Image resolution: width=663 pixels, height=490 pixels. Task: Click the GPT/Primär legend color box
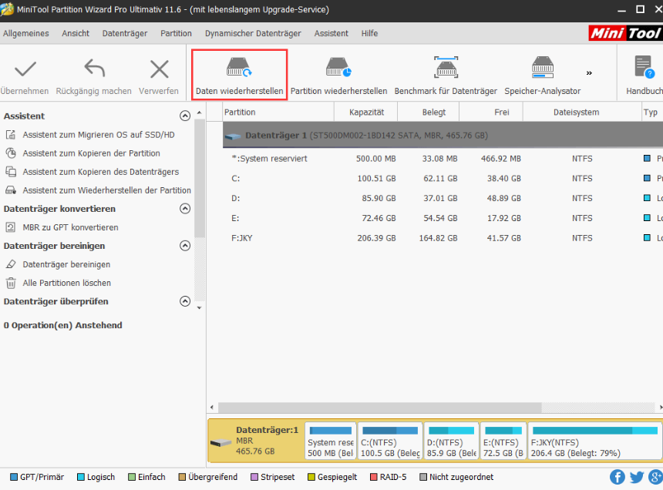click(14, 478)
